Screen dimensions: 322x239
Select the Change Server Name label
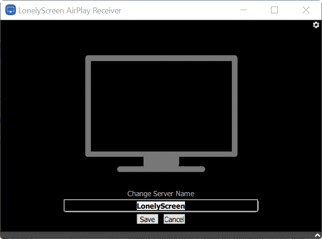tap(161, 193)
